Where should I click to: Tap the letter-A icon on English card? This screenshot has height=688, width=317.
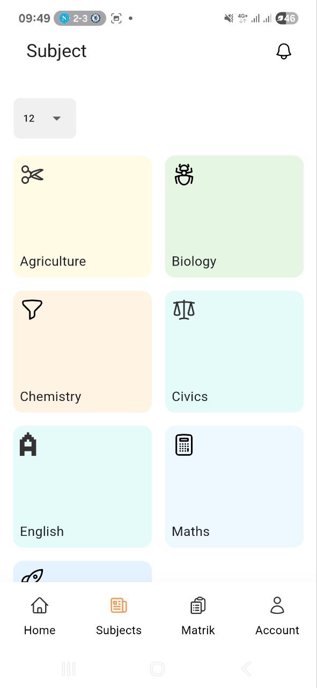[x=28, y=445]
